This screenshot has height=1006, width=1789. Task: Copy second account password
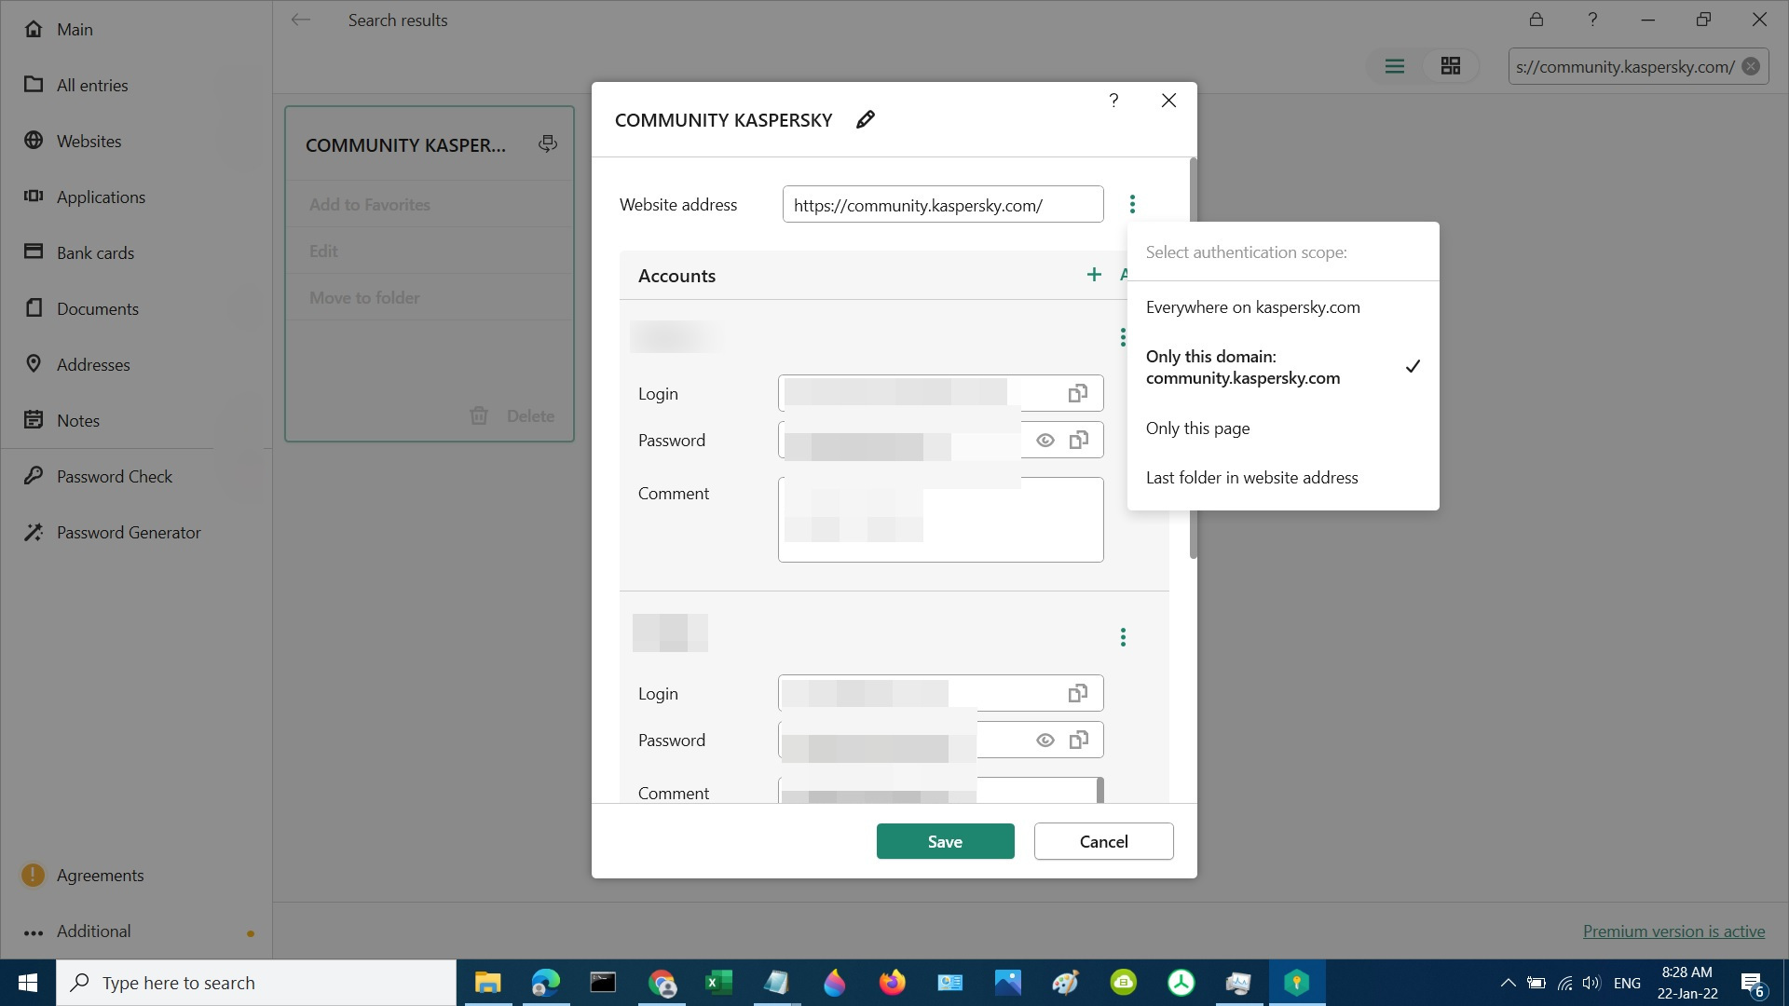coord(1078,741)
